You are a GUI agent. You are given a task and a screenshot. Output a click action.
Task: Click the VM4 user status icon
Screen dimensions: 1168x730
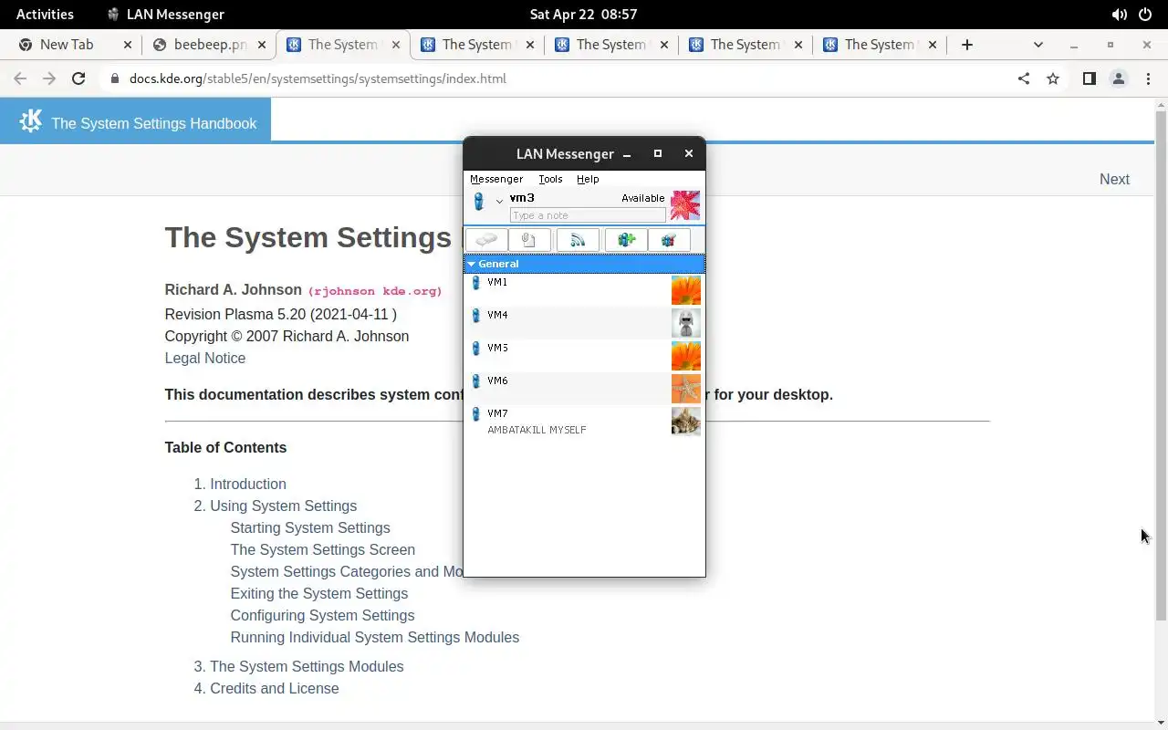tap(475, 316)
